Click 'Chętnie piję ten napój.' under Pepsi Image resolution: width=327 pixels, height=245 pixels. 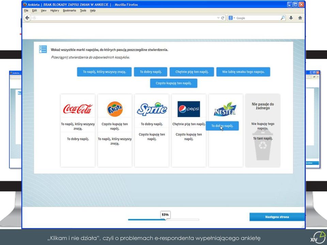click(x=189, y=124)
